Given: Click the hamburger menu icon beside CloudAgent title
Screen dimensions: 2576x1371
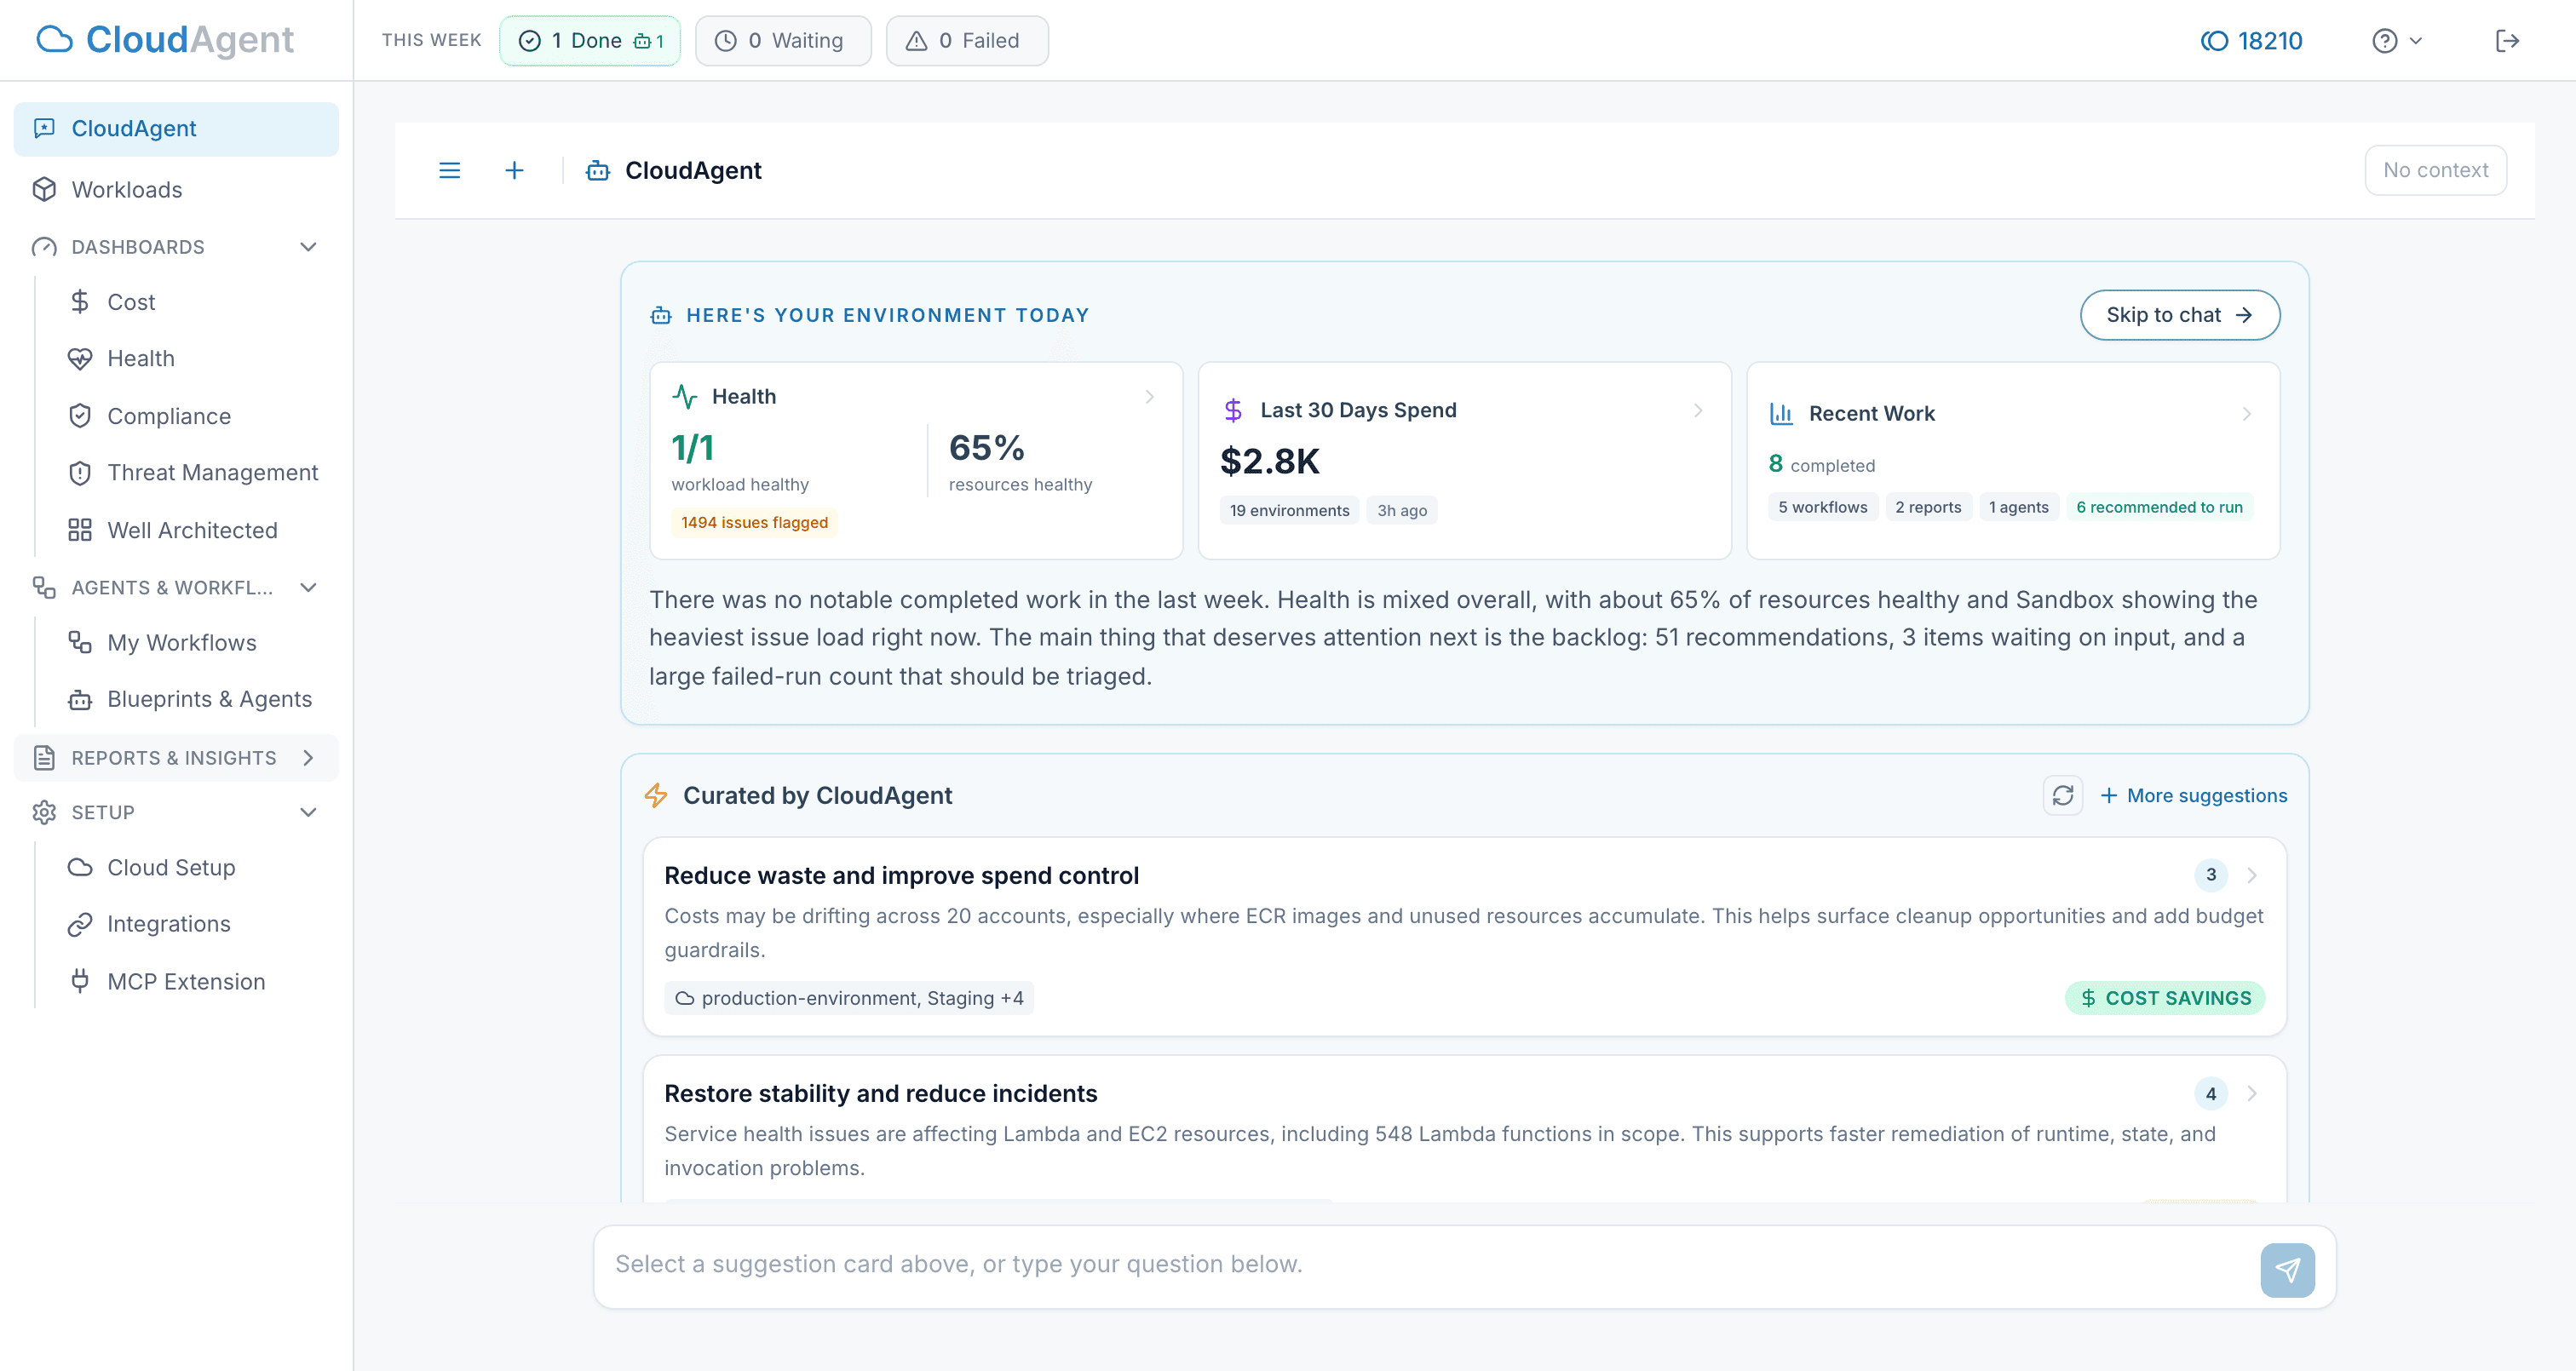Looking at the screenshot, I should tap(449, 170).
